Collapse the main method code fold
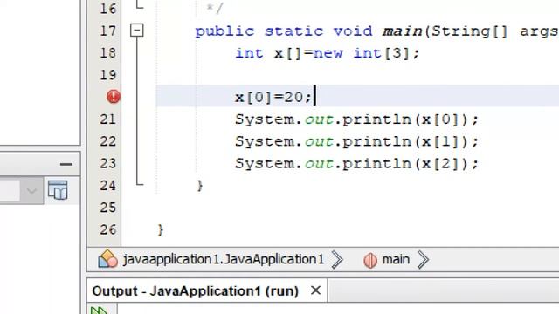Image resolution: width=559 pixels, height=314 pixels. (137, 31)
